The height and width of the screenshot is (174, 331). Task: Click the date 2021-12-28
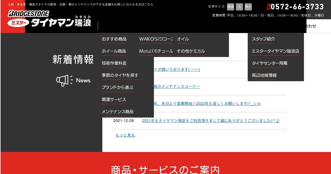pyautogui.click(x=124, y=121)
